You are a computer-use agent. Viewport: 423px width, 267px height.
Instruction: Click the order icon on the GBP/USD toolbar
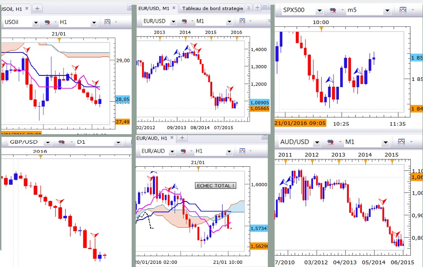[61, 142]
